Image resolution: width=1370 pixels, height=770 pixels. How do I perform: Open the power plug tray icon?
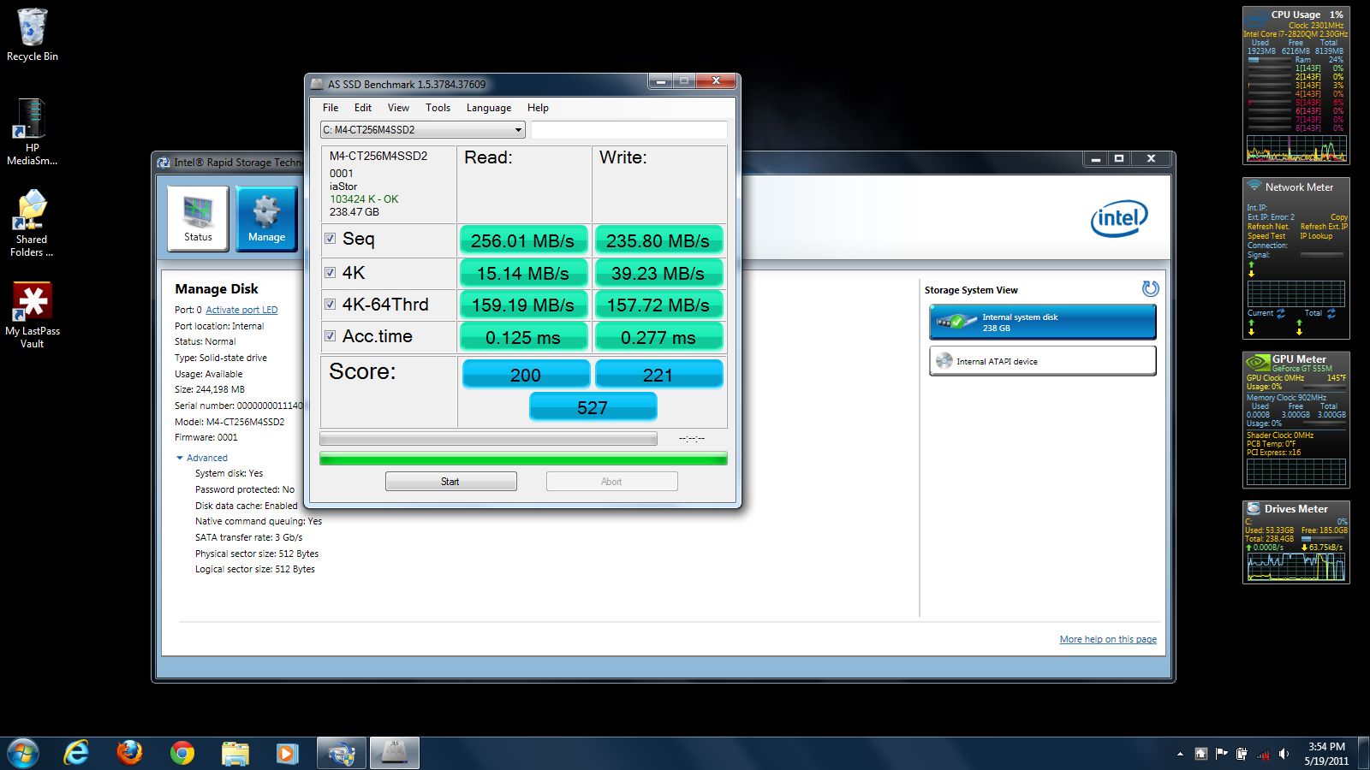(x=1242, y=754)
